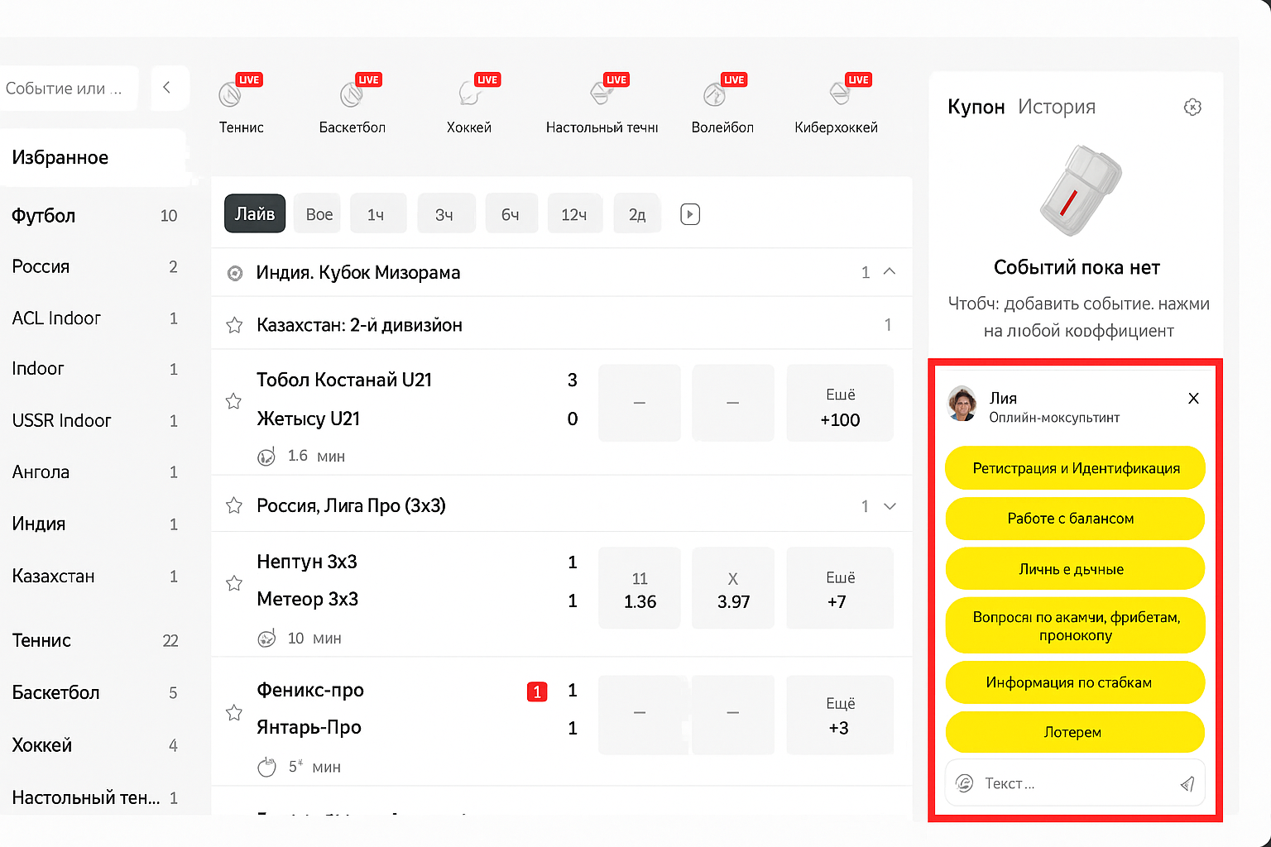Select the Лайв time filter tab
1271x847 pixels.
(x=255, y=214)
